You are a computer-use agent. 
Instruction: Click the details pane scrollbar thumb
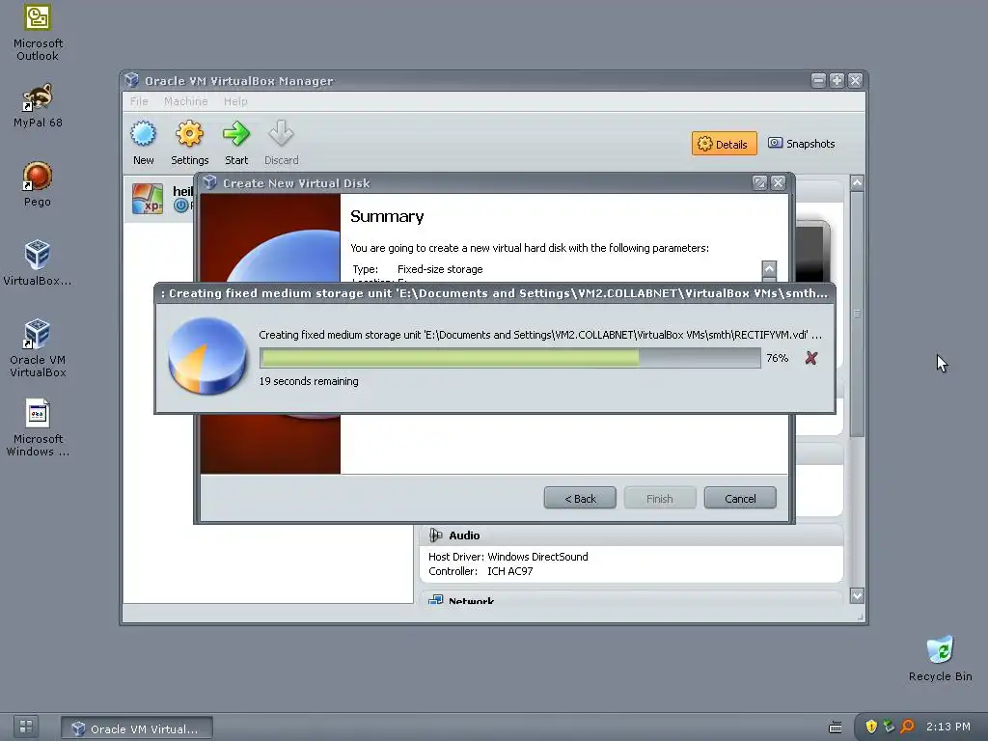click(857, 314)
